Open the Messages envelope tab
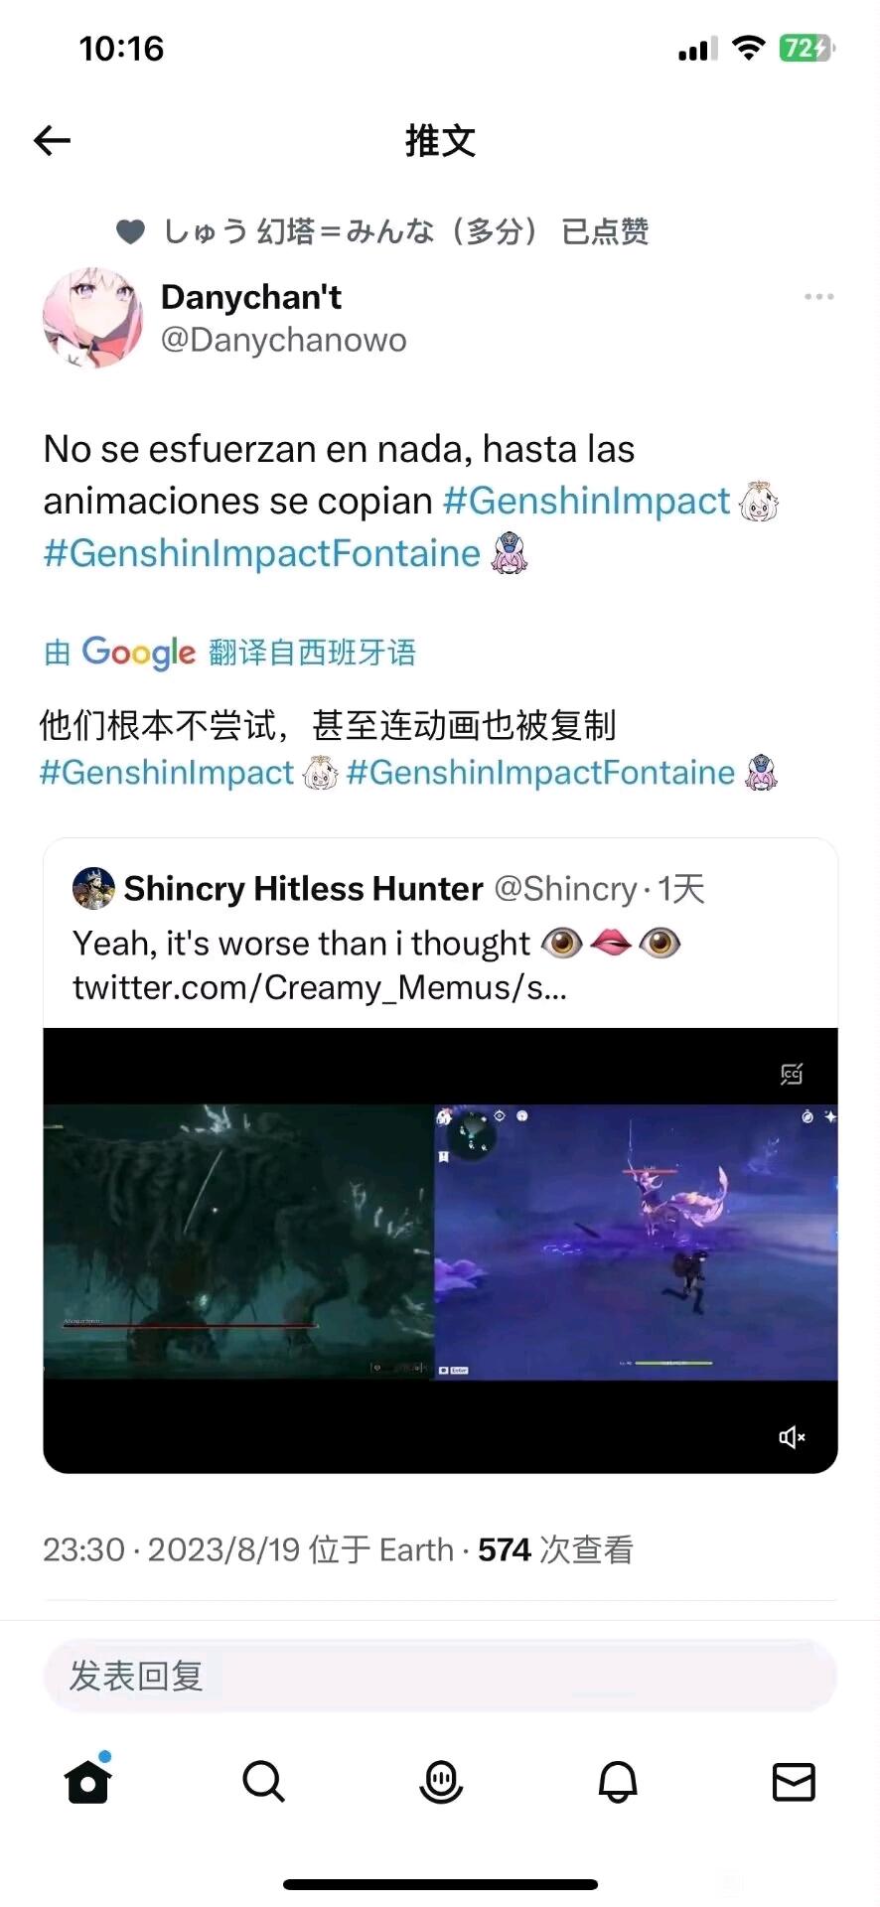Viewport: 880px width, 1907px height. click(794, 1782)
